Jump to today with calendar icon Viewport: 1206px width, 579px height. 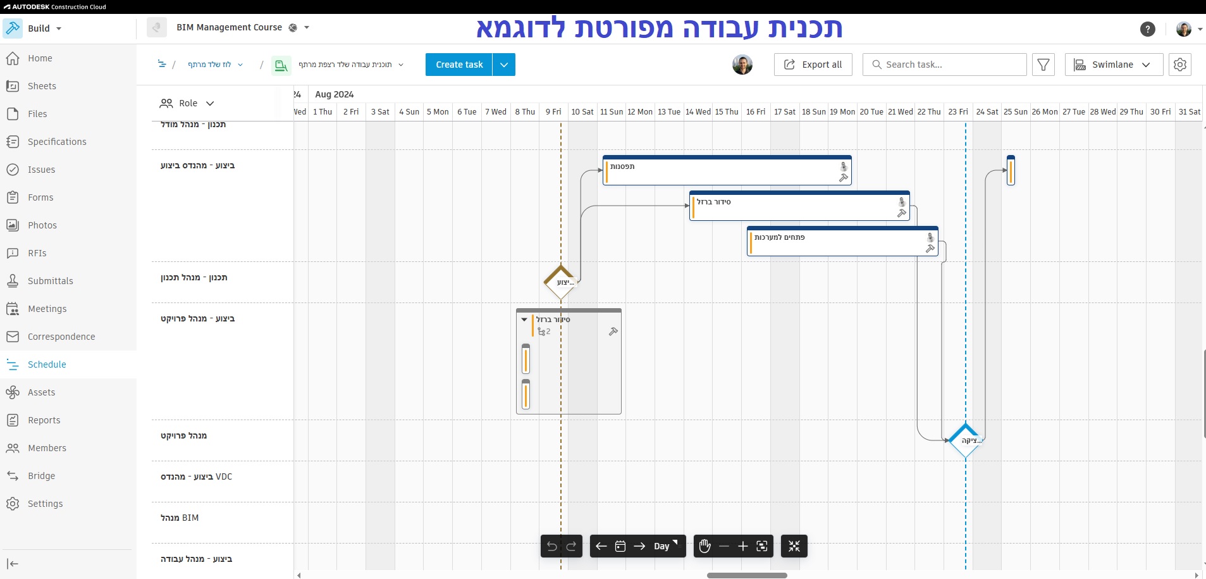tap(620, 546)
